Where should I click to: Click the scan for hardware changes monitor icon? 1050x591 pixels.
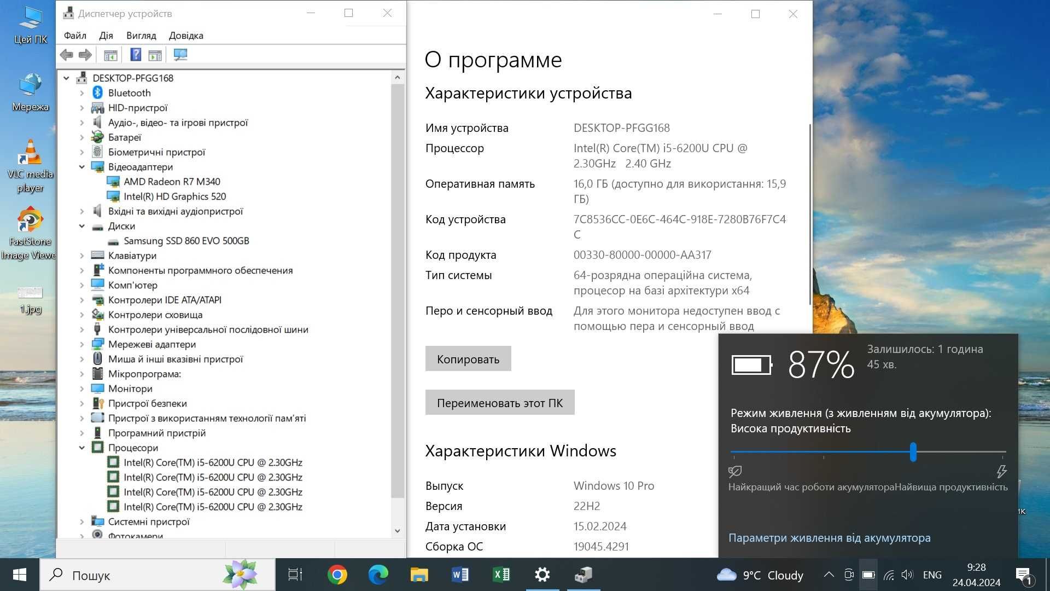click(x=180, y=55)
